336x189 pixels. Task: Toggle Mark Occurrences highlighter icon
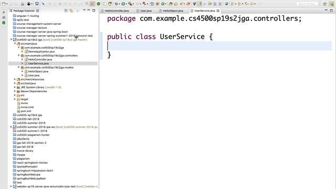pos(199,4)
